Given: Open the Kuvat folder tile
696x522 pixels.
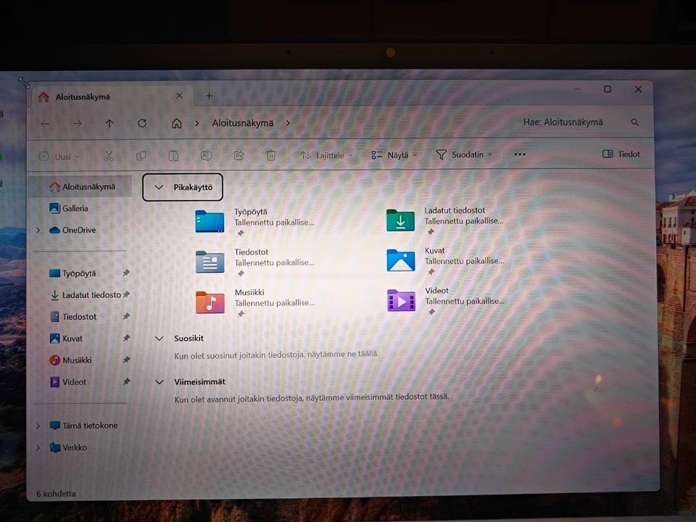Looking at the screenshot, I should click(x=445, y=260).
